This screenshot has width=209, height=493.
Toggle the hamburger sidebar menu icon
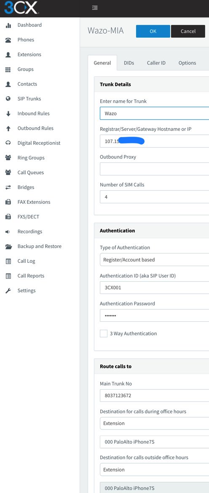[95, 8]
